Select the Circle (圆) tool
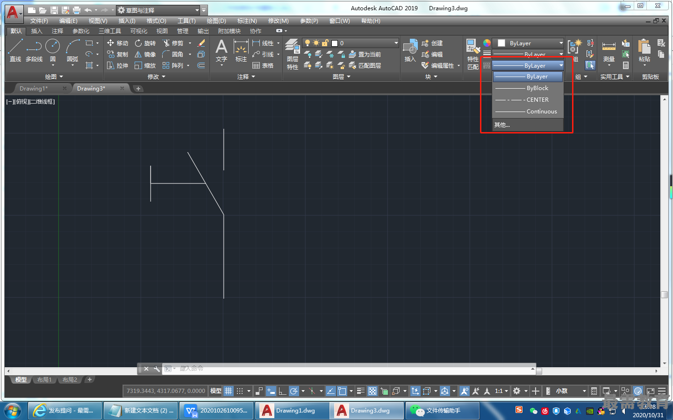Screen dimensions: 673x420 [53, 51]
